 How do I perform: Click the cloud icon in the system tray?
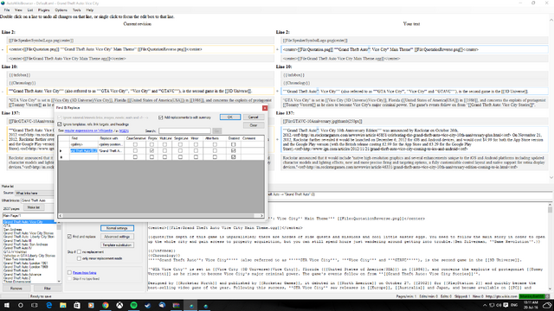point(547,305)
